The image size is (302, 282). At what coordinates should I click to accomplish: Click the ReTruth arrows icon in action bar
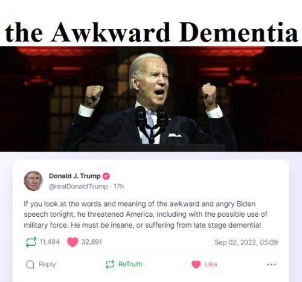110,264
